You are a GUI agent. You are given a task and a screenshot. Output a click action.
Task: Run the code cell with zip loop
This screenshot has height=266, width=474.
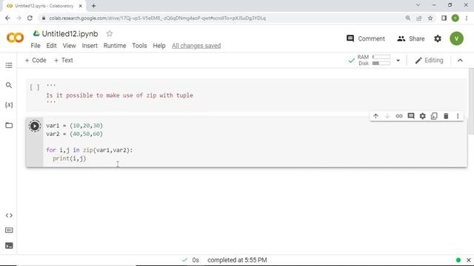point(35,126)
